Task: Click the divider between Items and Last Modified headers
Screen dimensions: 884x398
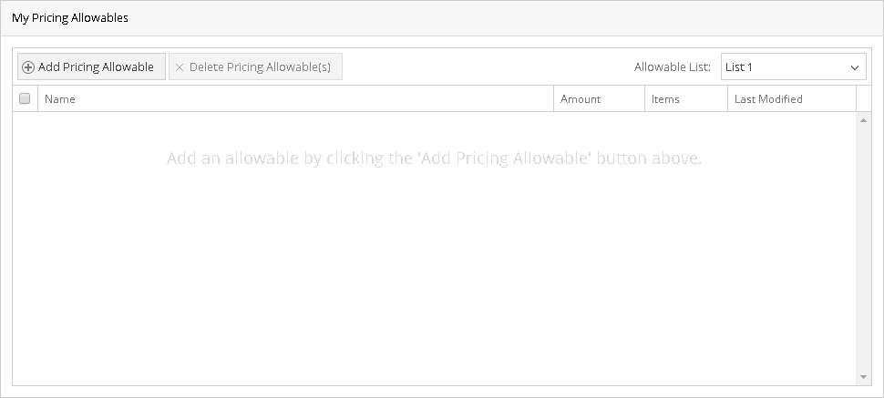Action: pyautogui.click(x=727, y=99)
